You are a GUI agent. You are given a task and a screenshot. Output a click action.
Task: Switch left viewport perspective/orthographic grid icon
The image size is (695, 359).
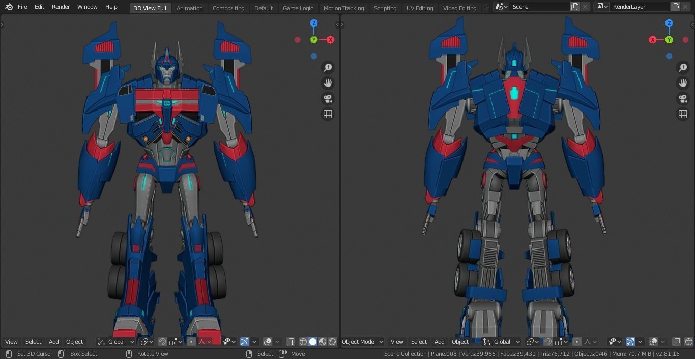328,114
